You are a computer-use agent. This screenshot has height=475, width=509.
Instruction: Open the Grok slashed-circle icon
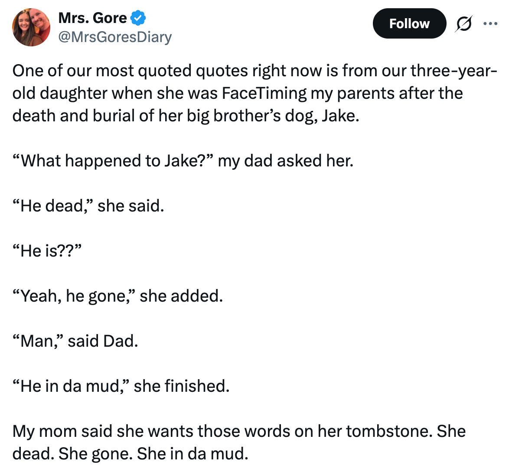point(463,23)
